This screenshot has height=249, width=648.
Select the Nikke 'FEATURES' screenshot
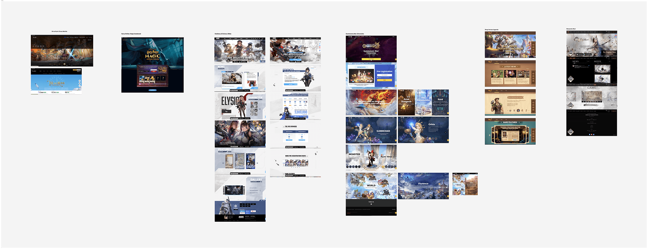coord(240,161)
